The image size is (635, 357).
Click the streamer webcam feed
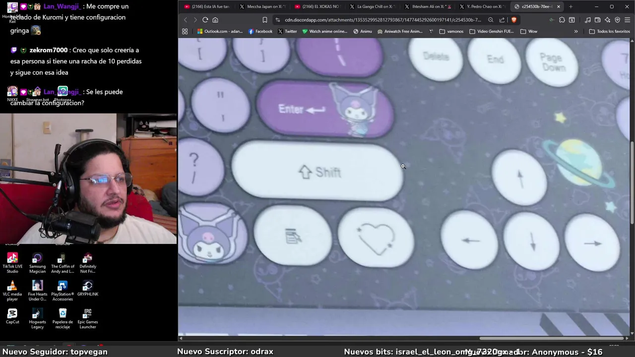tap(88, 178)
